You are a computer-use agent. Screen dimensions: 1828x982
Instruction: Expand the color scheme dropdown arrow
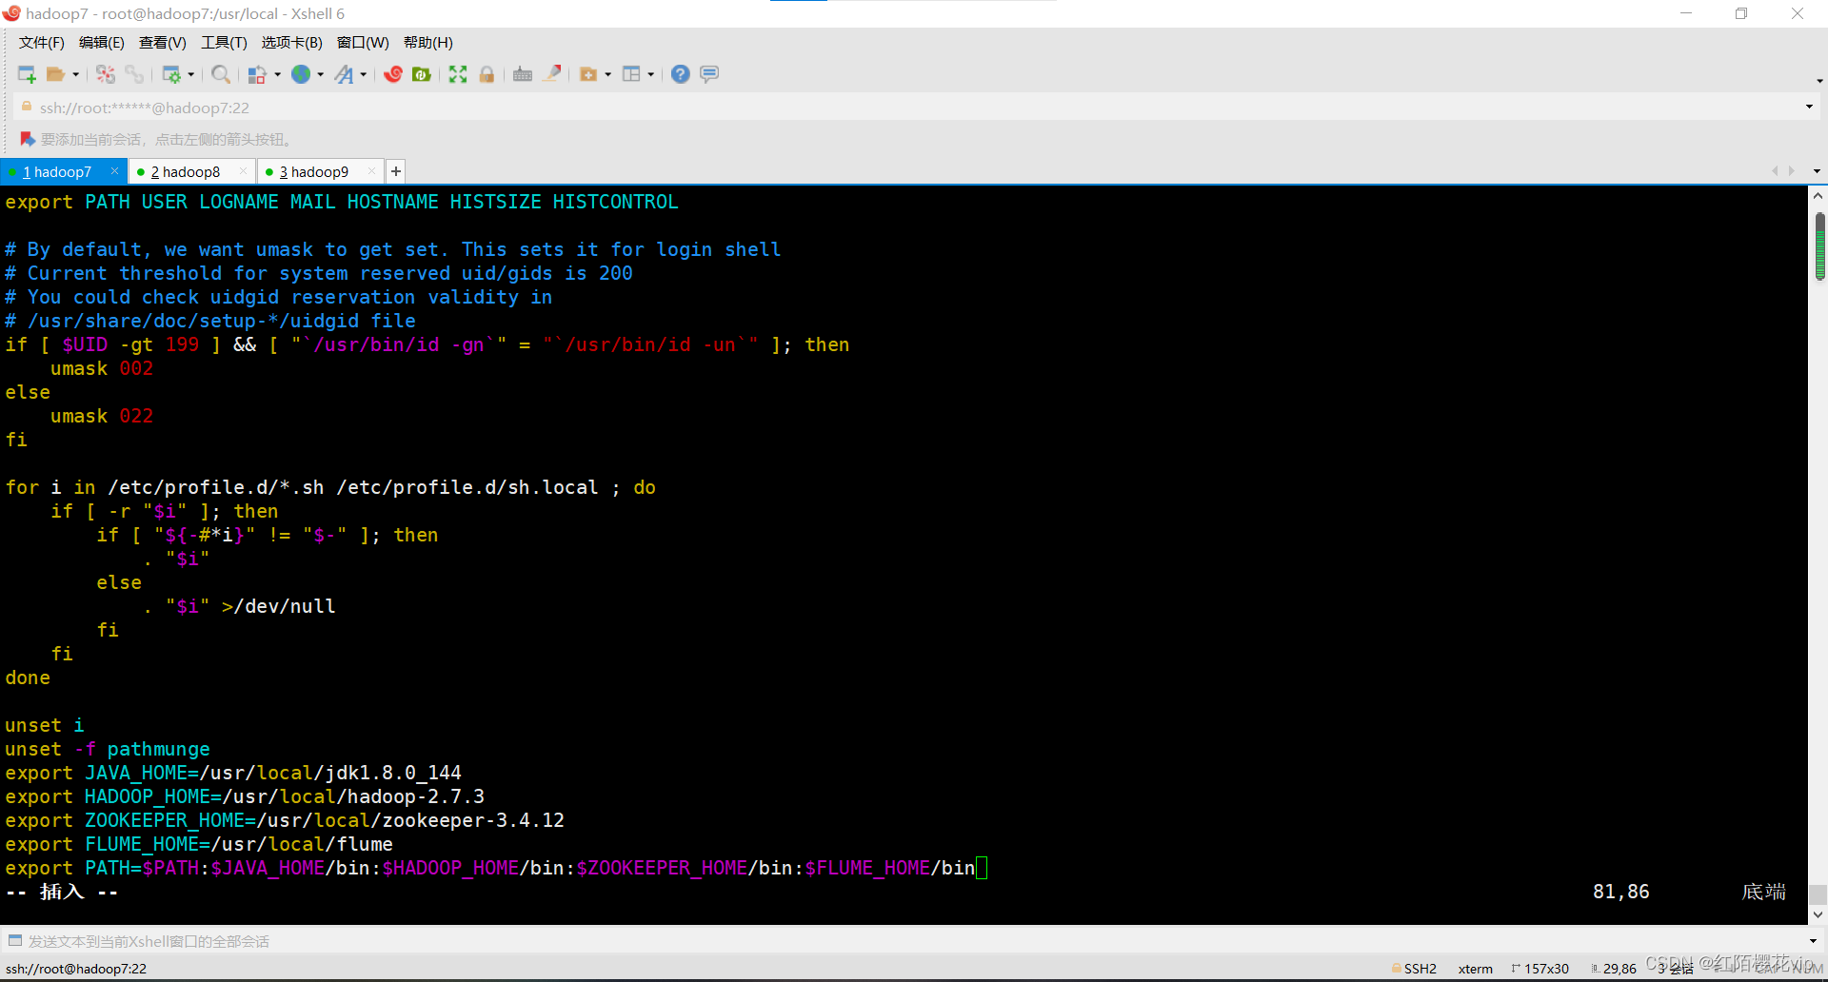(278, 74)
